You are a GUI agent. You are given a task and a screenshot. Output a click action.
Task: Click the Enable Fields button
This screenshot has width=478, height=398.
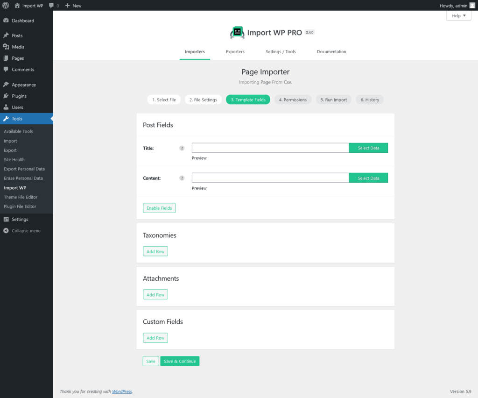pyautogui.click(x=159, y=208)
